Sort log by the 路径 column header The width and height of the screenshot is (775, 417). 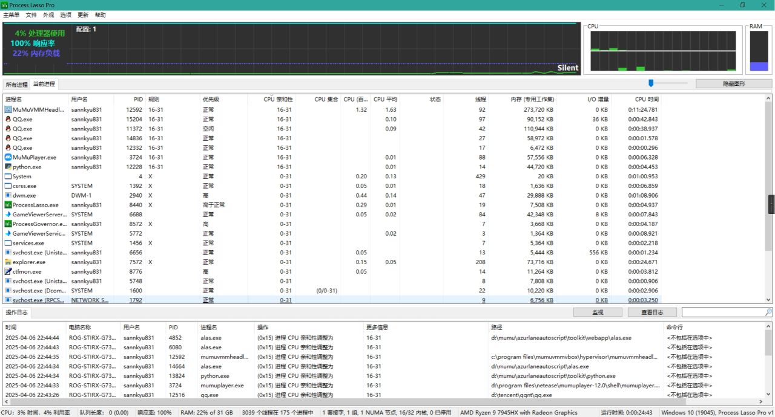(576, 327)
